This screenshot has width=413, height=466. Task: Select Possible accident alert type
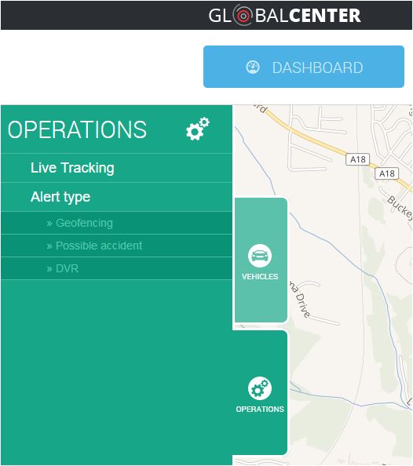117,246
